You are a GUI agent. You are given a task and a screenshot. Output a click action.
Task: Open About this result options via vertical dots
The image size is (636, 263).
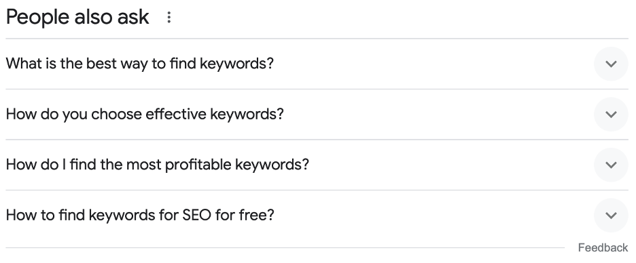click(x=169, y=17)
